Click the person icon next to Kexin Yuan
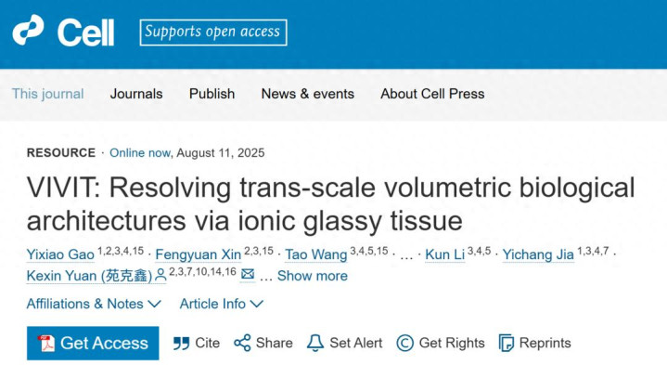This screenshot has width=667, height=365. click(160, 276)
